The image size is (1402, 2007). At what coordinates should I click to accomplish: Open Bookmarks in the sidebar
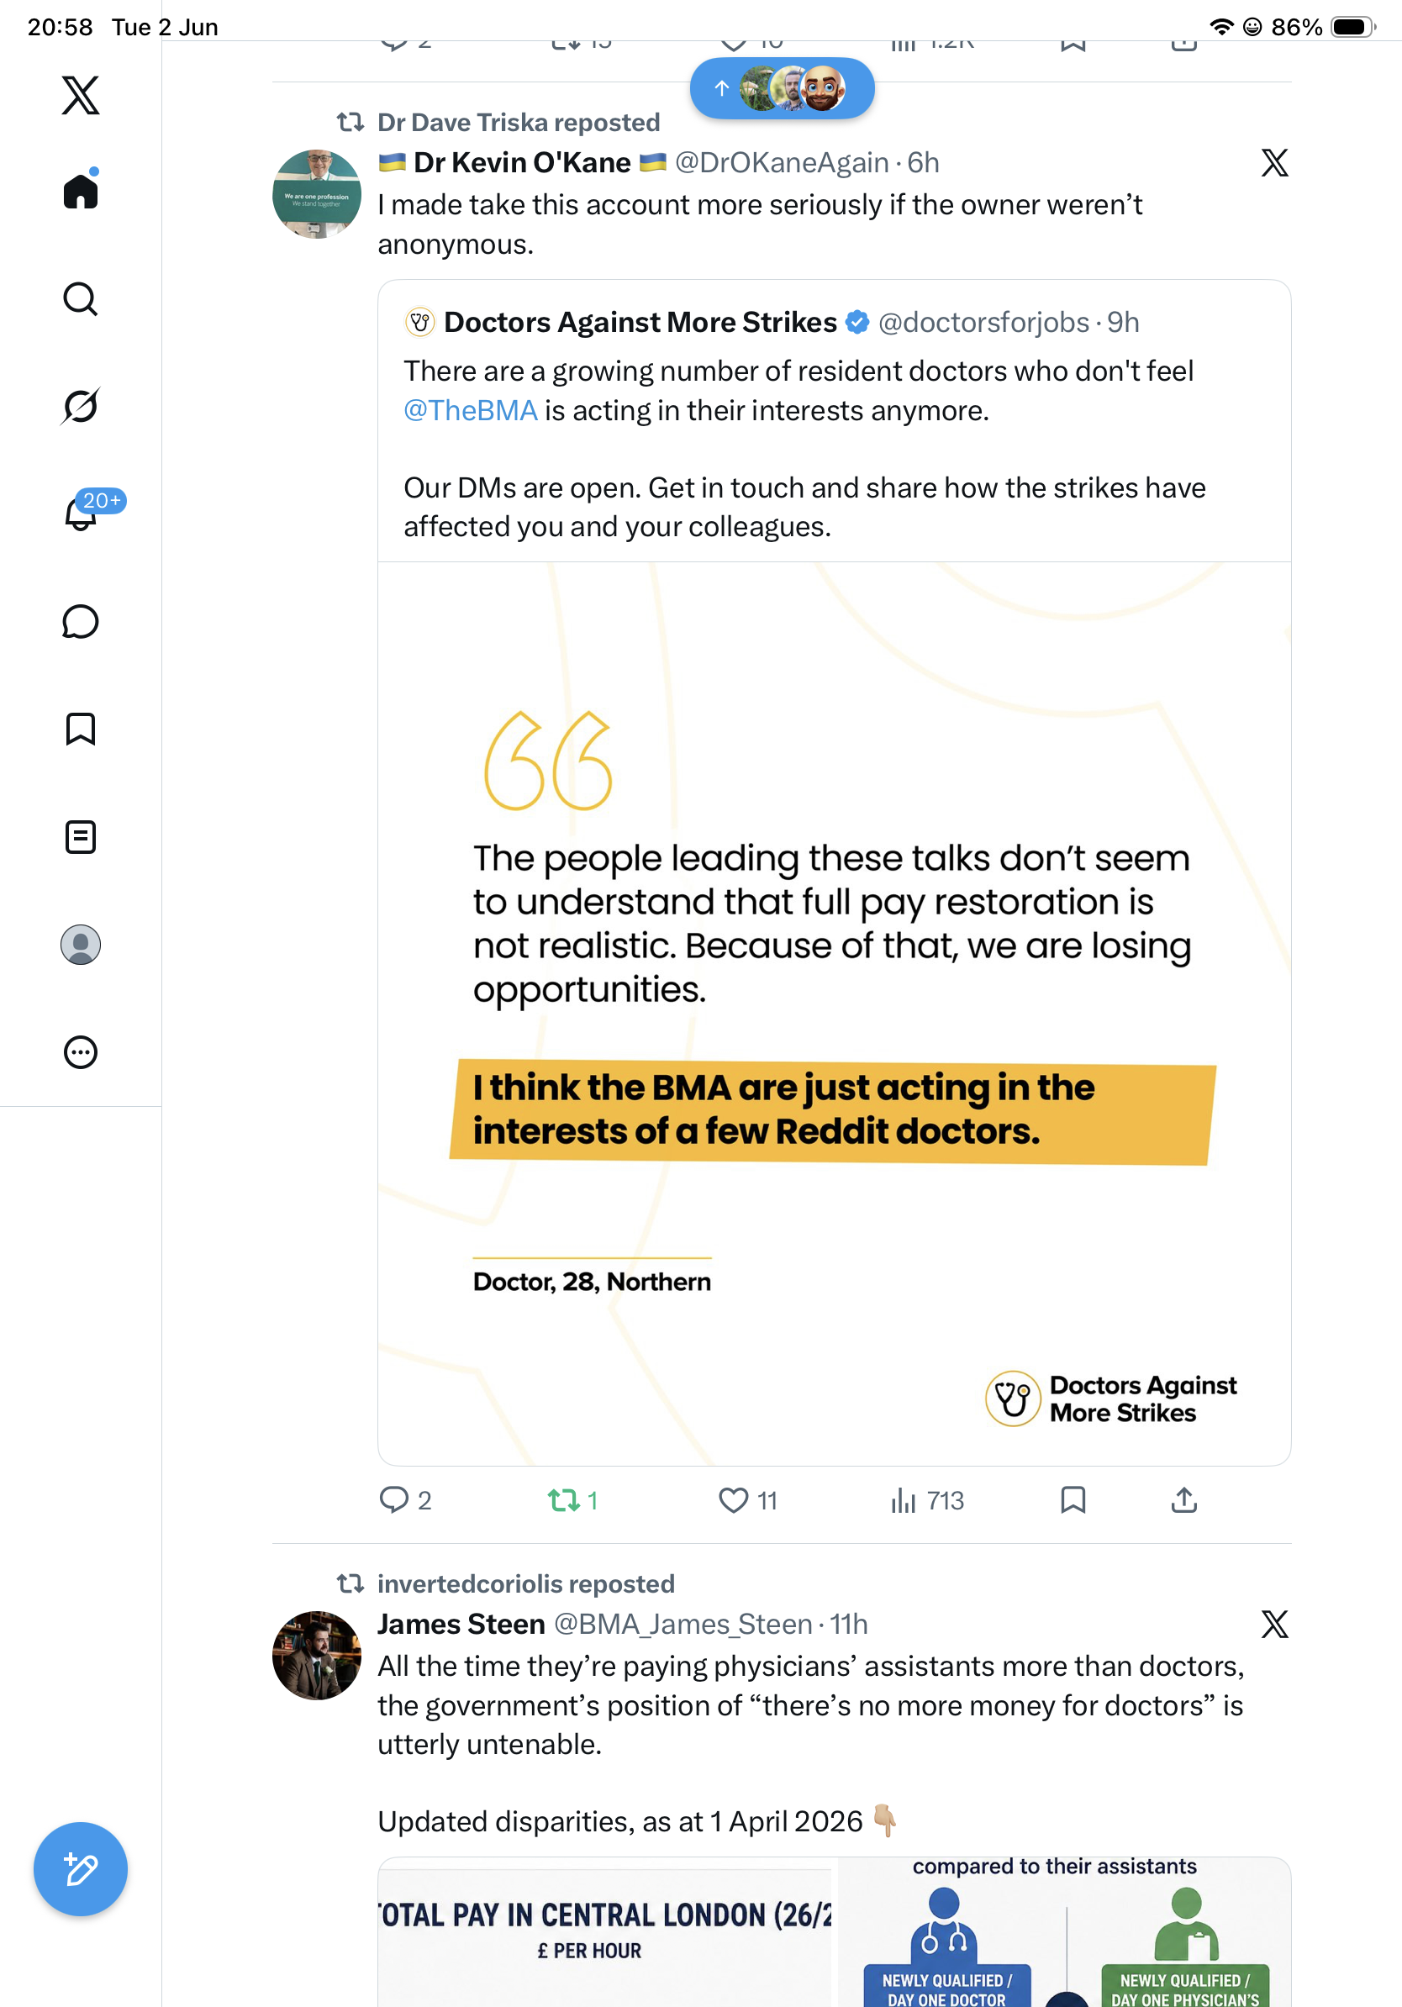tap(81, 729)
